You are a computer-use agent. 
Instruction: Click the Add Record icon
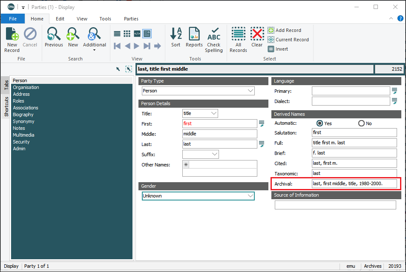pos(284,30)
